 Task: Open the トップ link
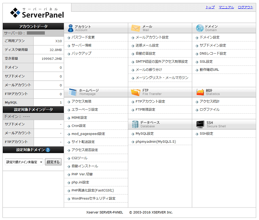pos(210,7)
